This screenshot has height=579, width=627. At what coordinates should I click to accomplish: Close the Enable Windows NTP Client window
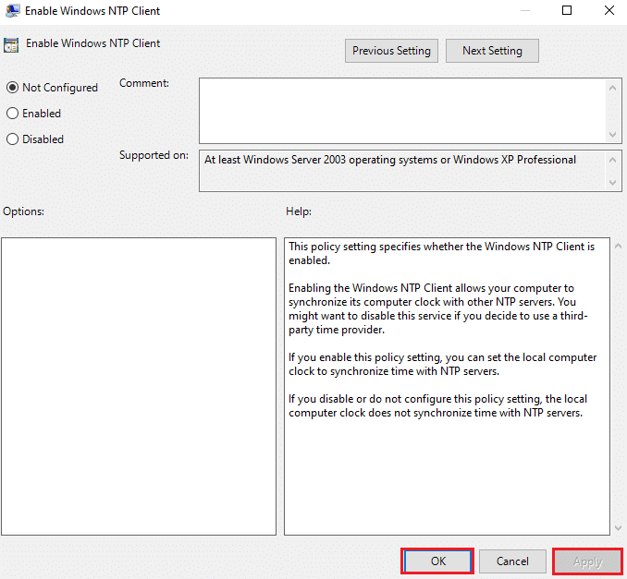(609, 10)
